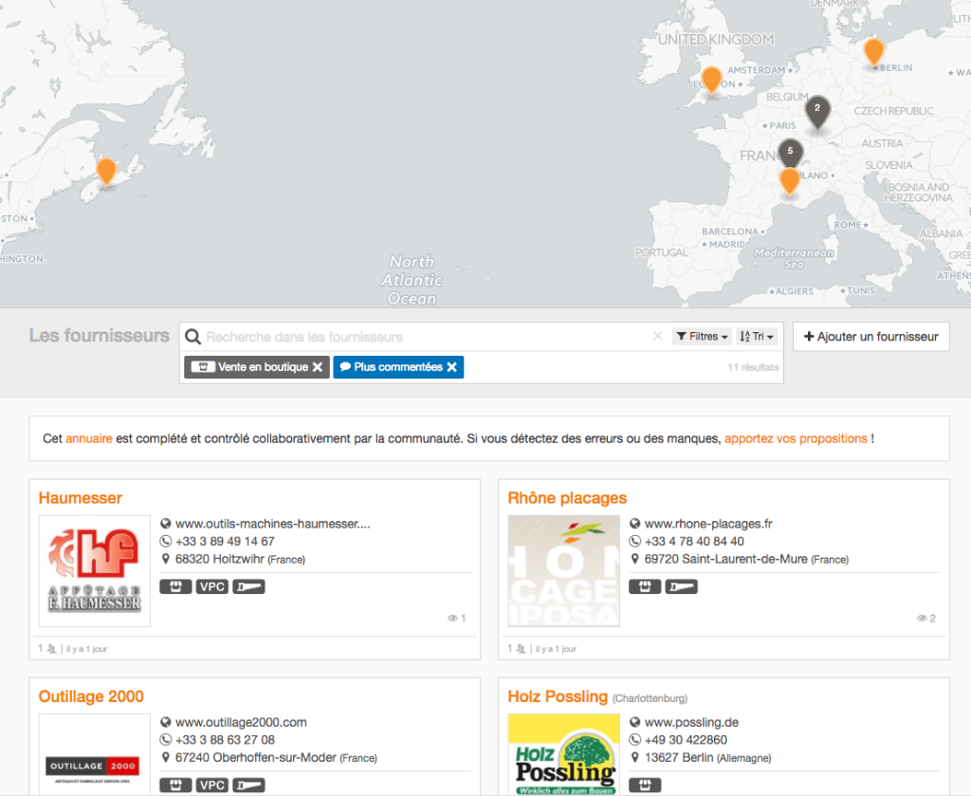Click Haumesser's VPC badge

(212, 586)
